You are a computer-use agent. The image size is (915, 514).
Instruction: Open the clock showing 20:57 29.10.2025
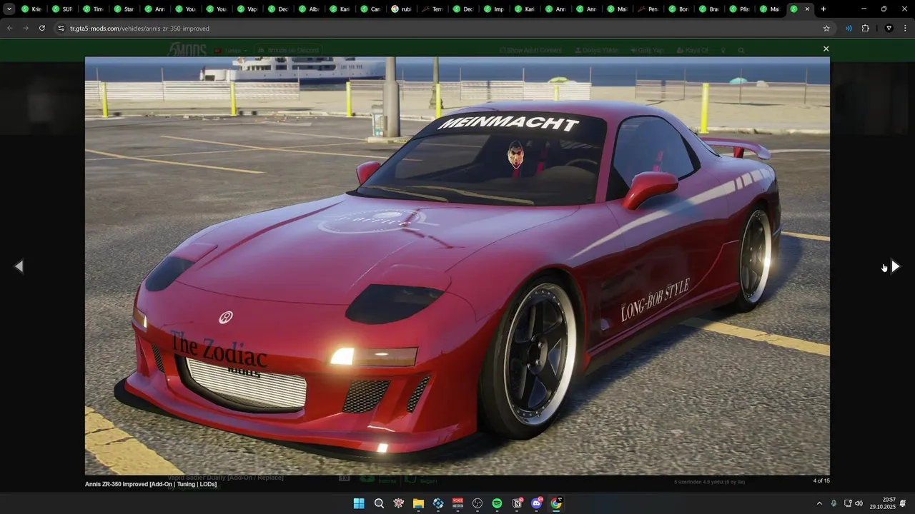tap(884, 503)
